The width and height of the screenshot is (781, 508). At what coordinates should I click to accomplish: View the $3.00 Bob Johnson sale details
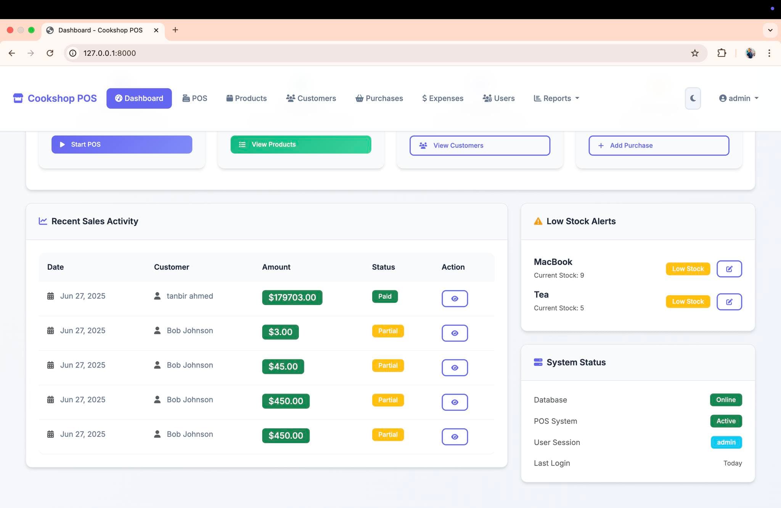pos(455,333)
